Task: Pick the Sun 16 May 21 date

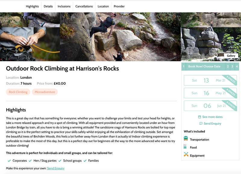Action: [210, 93]
